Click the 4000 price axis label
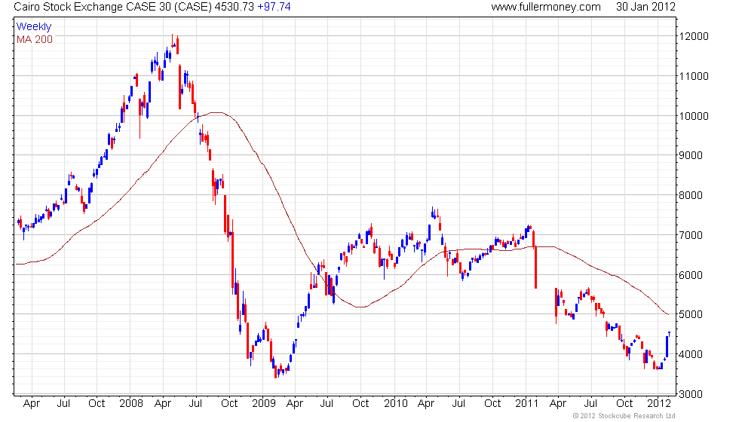 click(691, 354)
